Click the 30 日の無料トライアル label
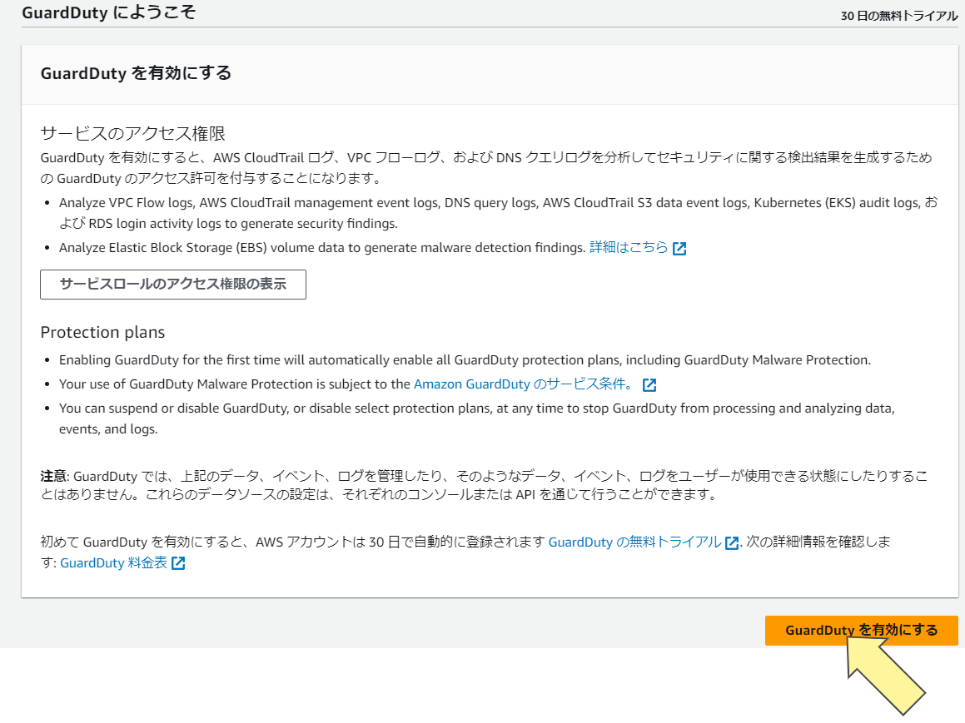The height and width of the screenshot is (723, 965). [x=899, y=16]
